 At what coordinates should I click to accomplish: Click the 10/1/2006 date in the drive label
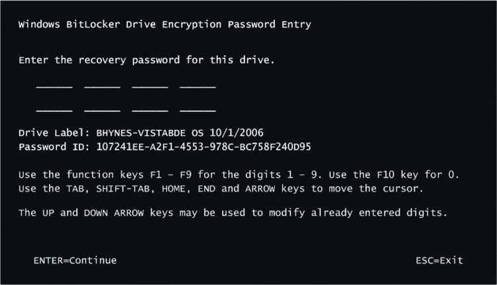(x=237, y=133)
